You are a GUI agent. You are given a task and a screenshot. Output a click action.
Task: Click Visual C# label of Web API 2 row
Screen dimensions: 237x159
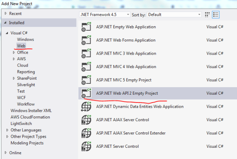point(215,93)
